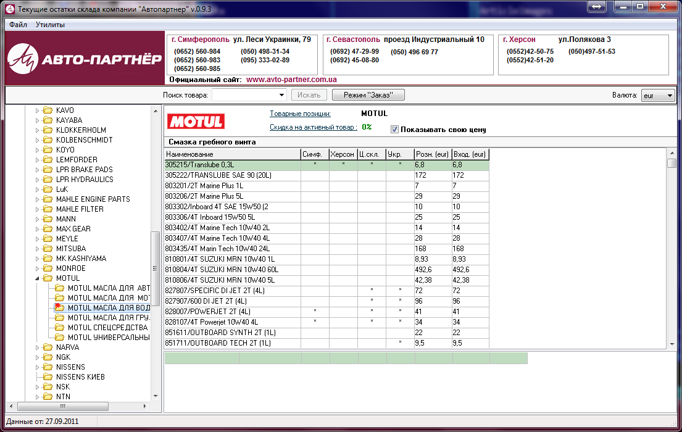Image resolution: width=682 pixels, height=432 pixels.
Task: Open the www.avto-partner.com.ua website link
Action: [291, 80]
